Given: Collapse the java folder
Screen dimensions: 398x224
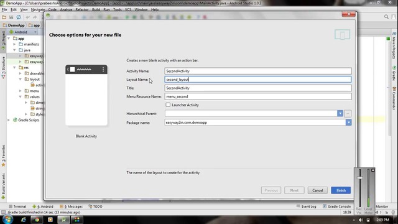Looking at the screenshot, I should point(14,50).
